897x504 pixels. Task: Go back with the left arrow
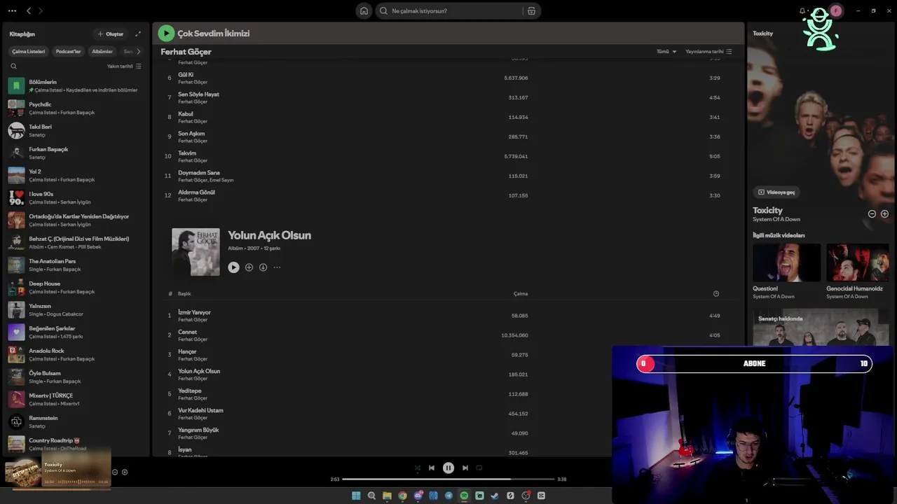click(x=29, y=10)
